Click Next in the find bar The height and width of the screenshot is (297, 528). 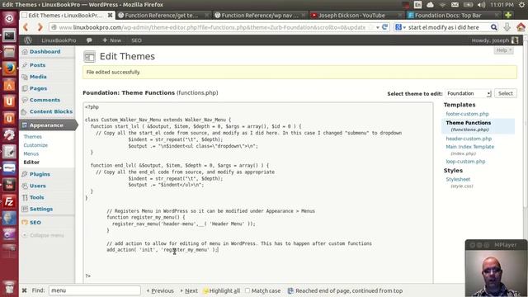[189, 290]
